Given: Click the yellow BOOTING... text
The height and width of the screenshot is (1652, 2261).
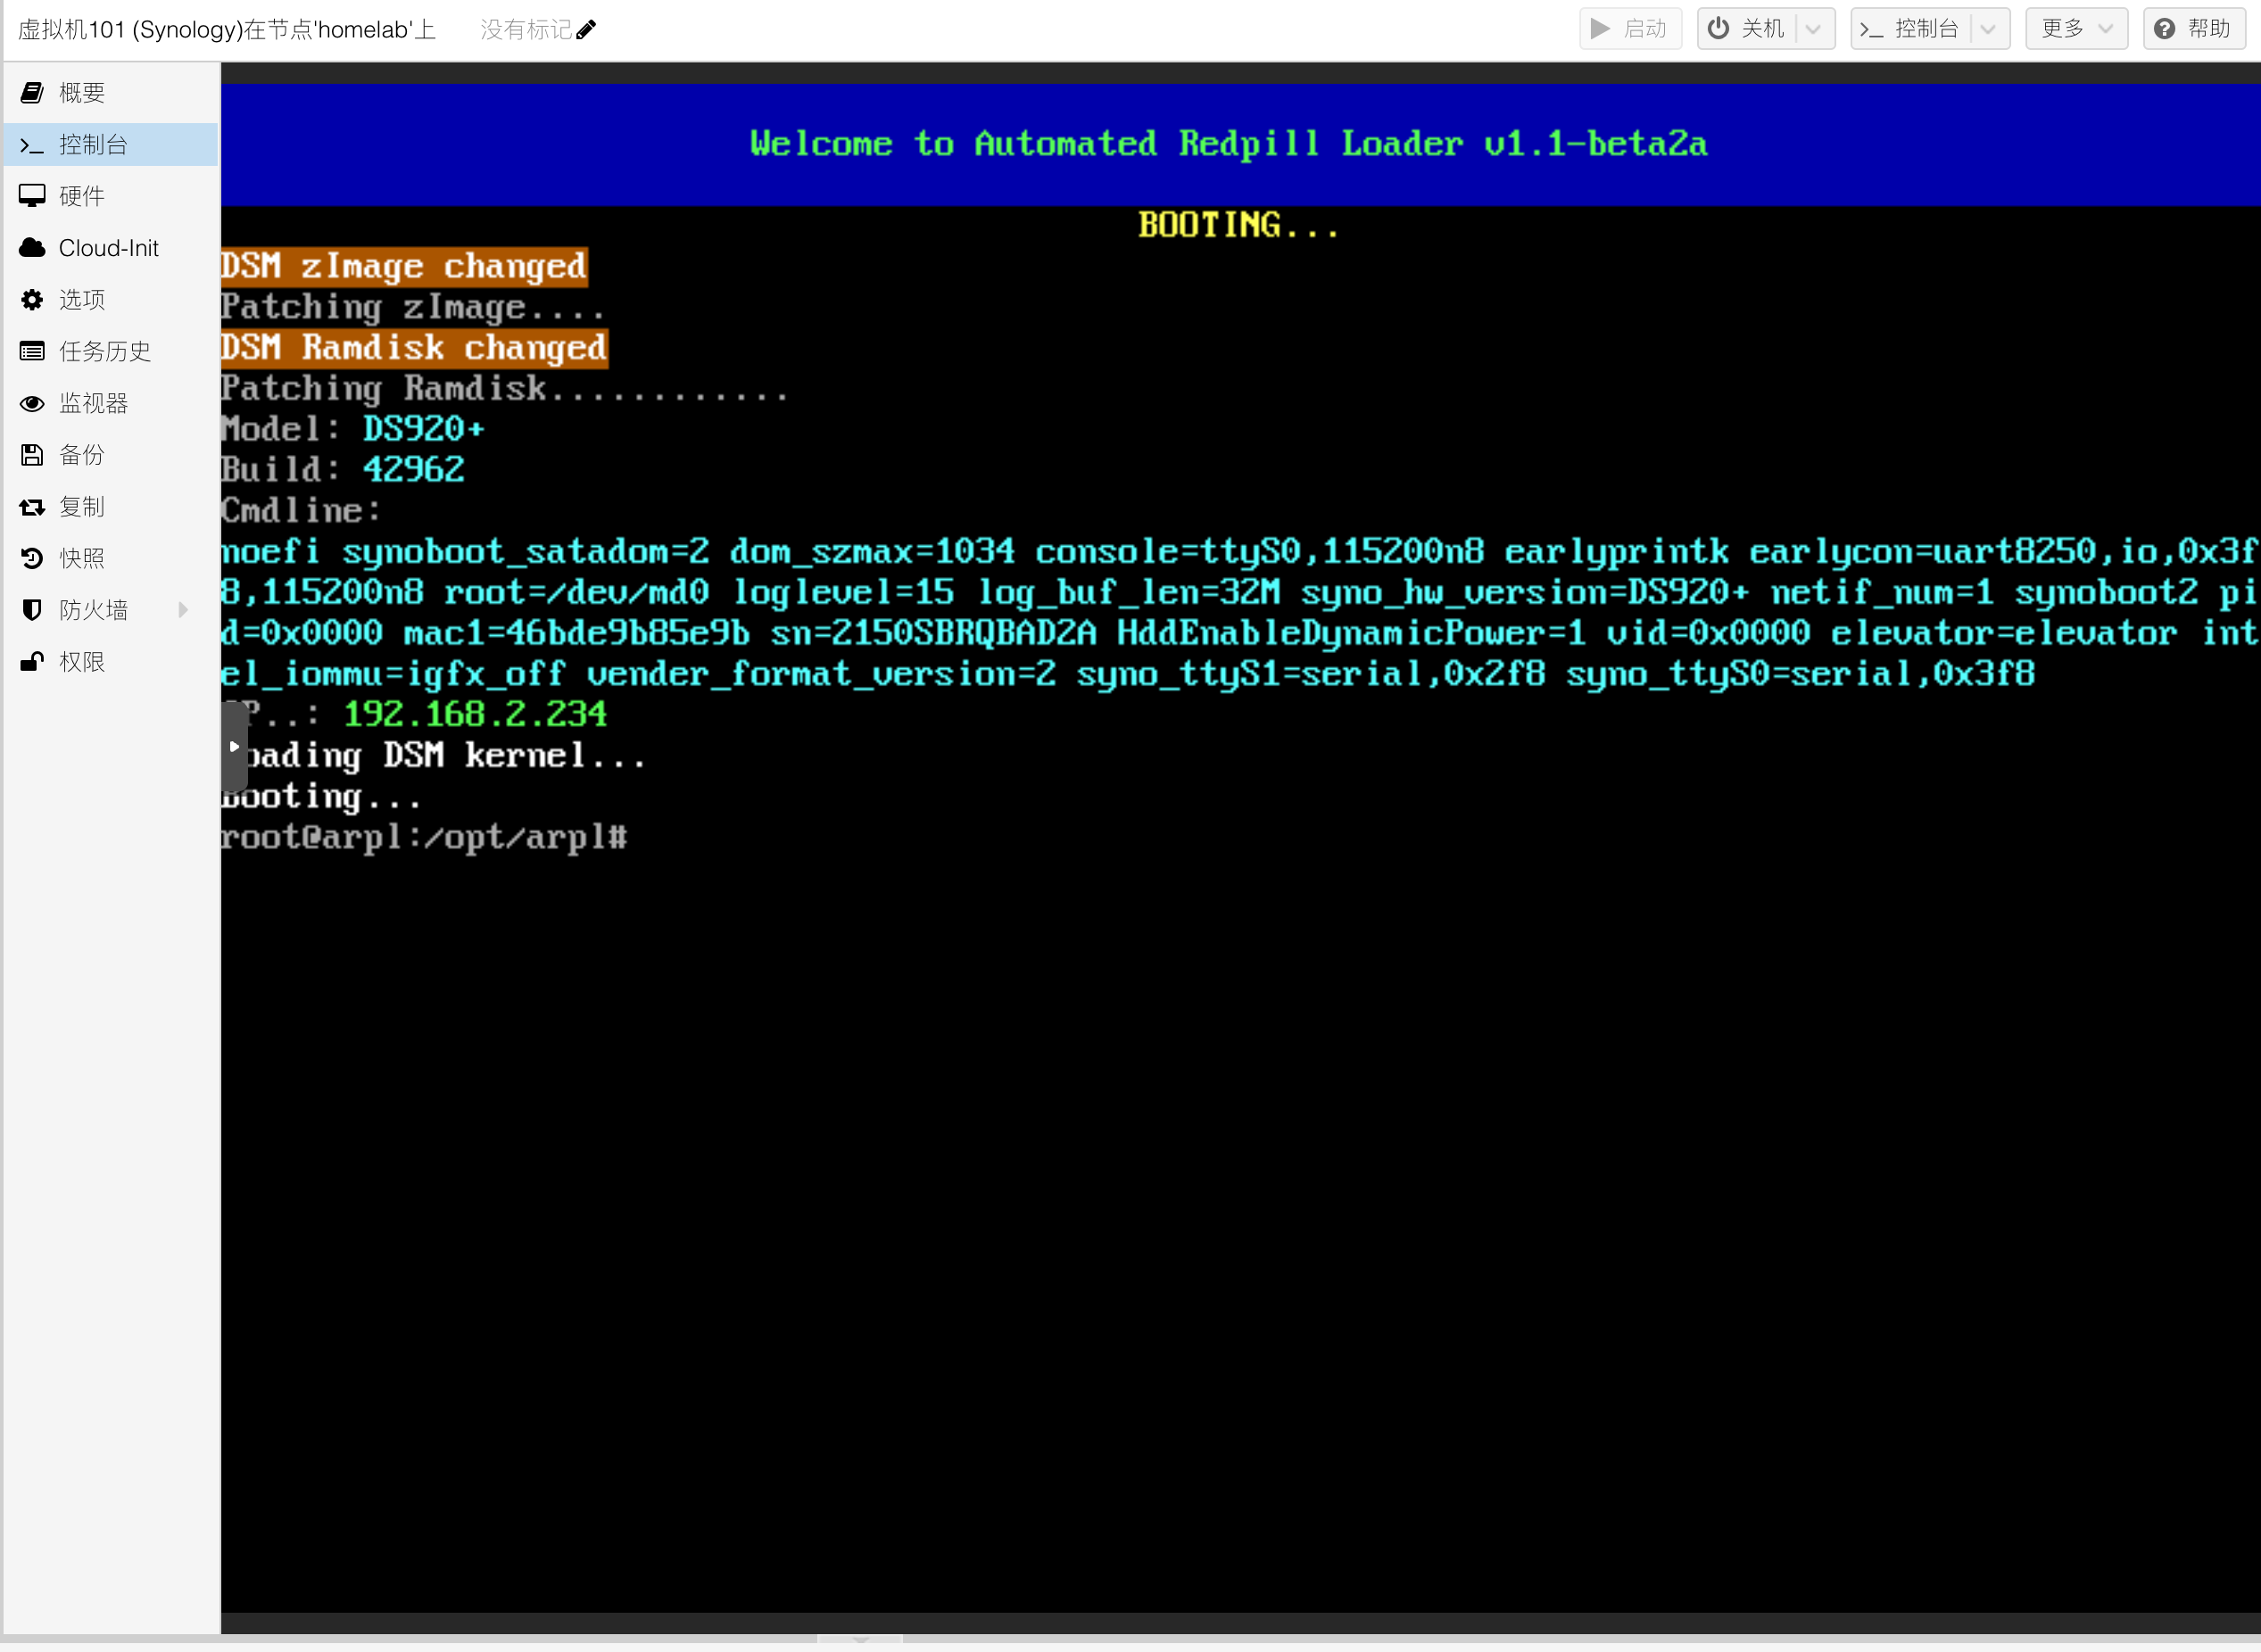Looking at the screenshot, I should pyautogui.click(x=1238, y=226).
